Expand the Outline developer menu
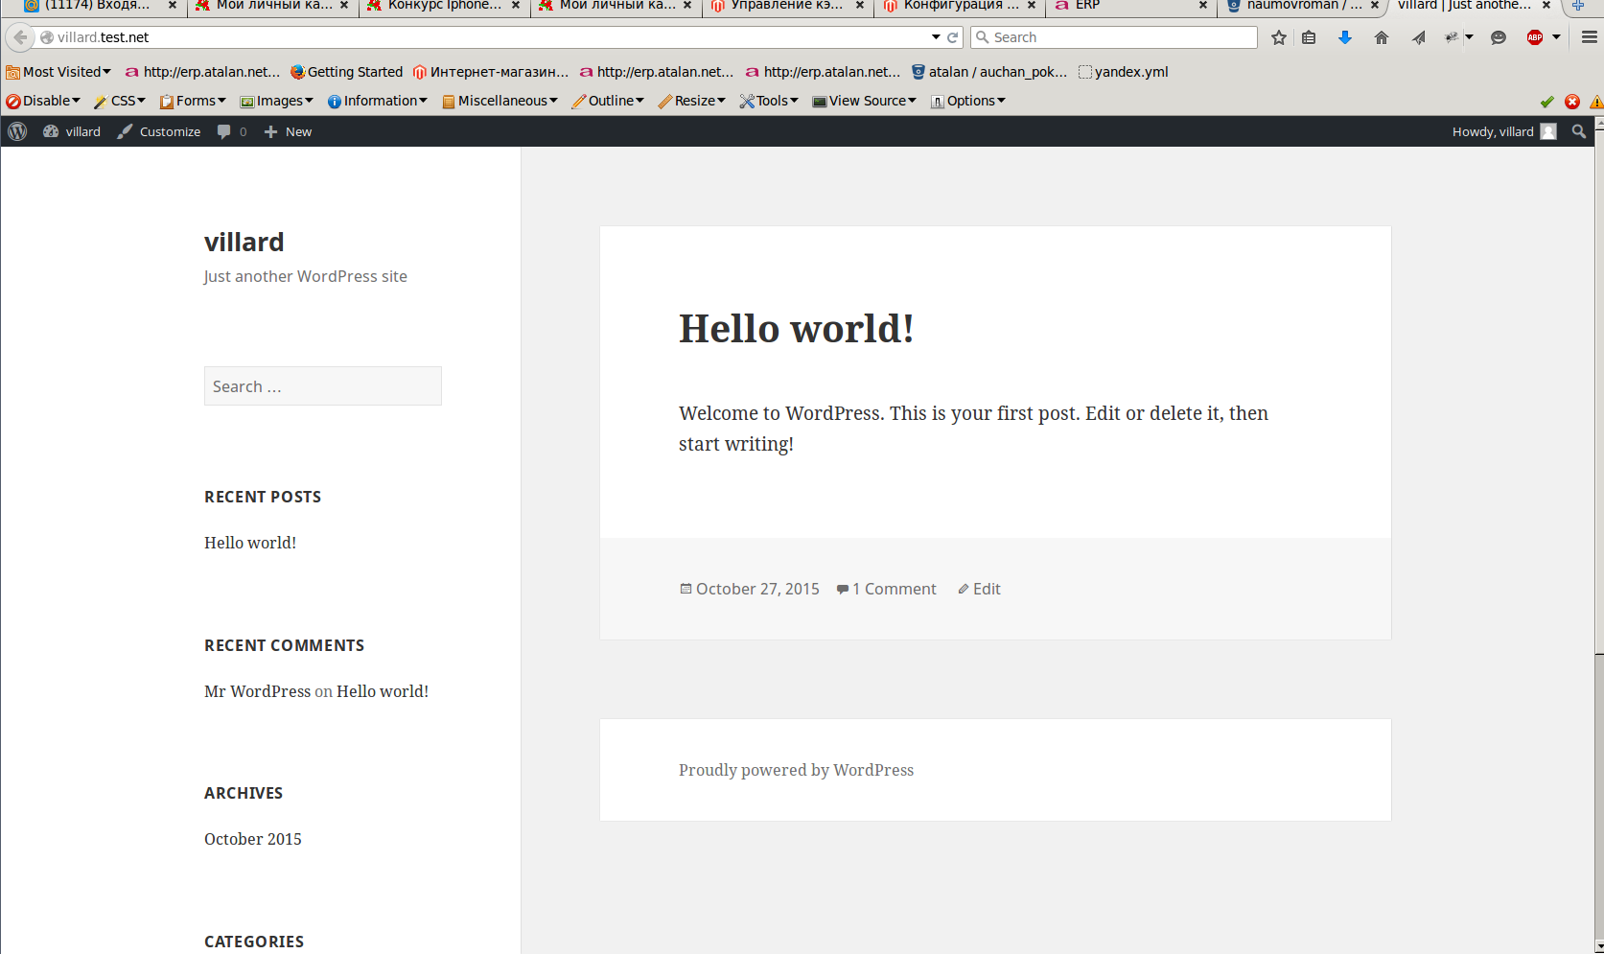The image size is (1604, 954). [x=608, y=101]
